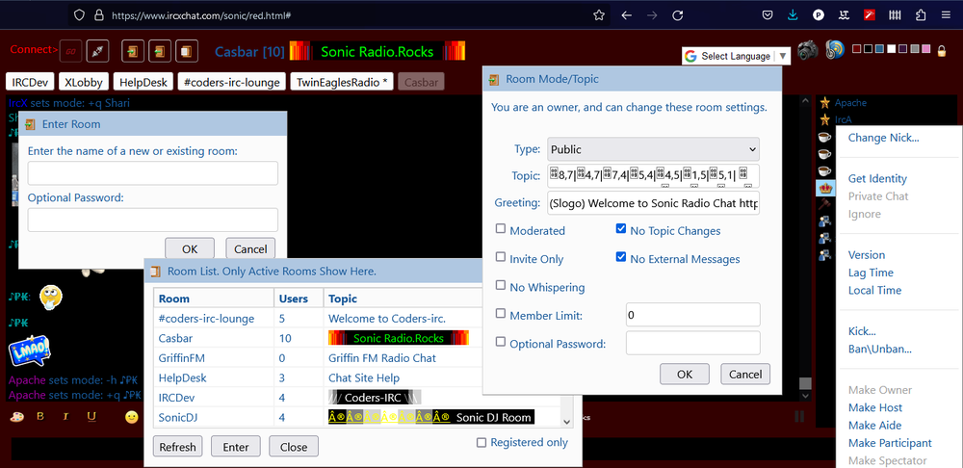Open the color palette icon in formatting bar
The width and height of the screenshot is (963, 468).
[x=17, y=417]
